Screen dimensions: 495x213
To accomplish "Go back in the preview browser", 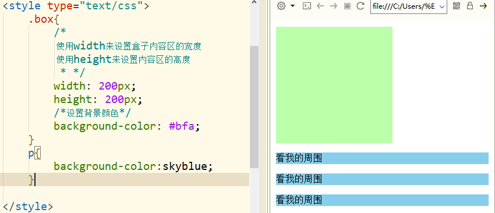I will (x=320, y=6).
